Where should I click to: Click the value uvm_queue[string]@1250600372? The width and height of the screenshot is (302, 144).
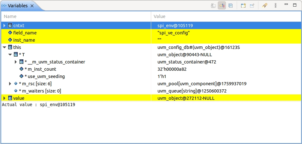click(192, 91)
